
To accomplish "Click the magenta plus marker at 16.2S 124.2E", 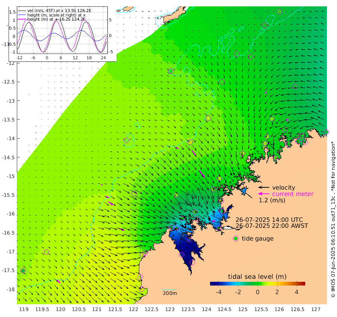I will pos(214,221).
